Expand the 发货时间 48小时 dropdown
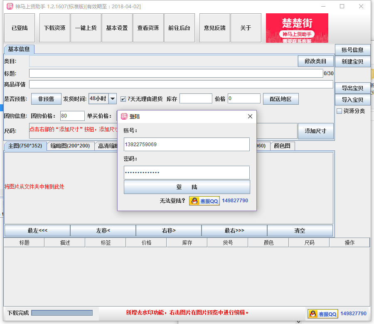The image size is (374, 324). coord(113,99)
